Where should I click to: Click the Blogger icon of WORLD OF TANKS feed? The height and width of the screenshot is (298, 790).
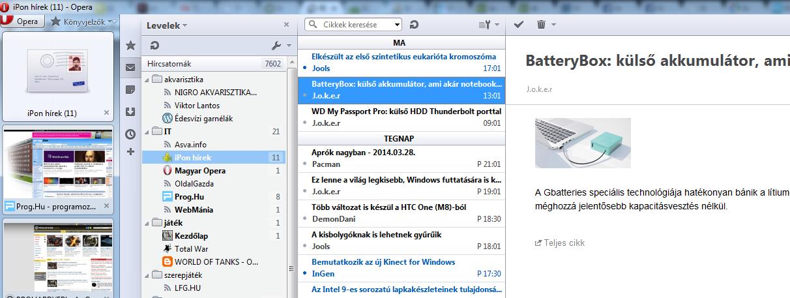point(168,262)
